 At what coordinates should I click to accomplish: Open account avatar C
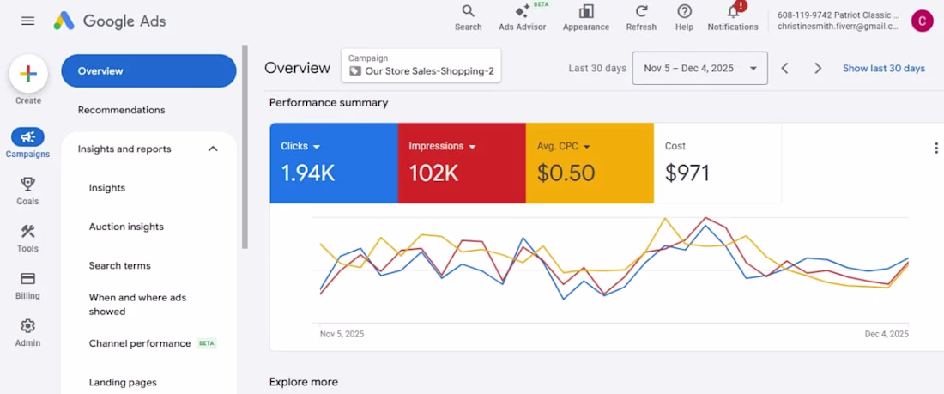[x=922, y=21]
